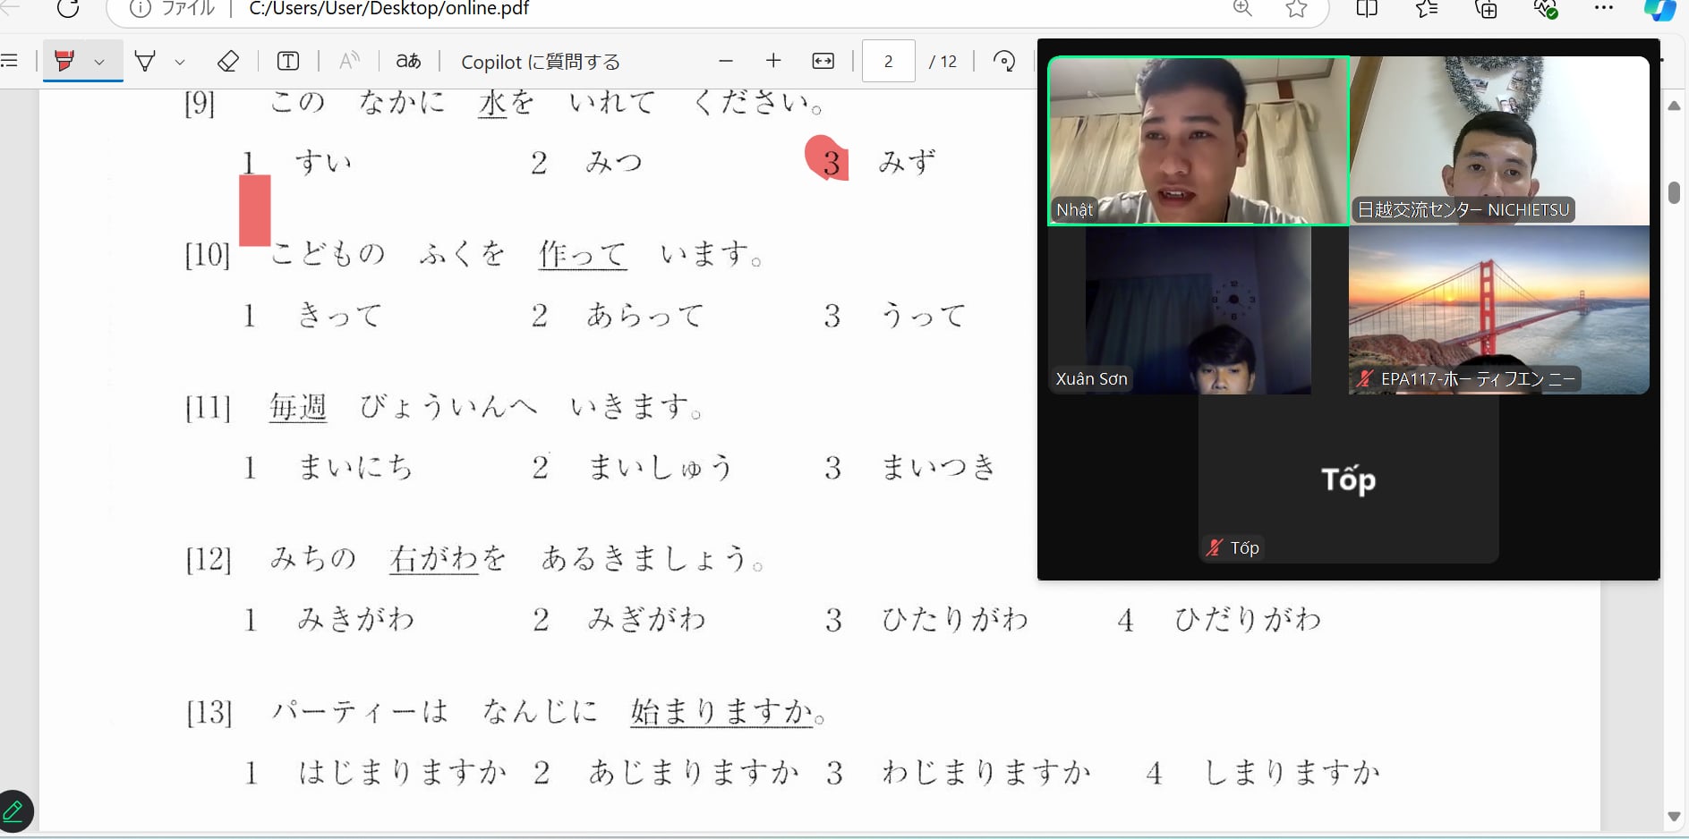Image resolution: width=1689 pixels, height=839 pixels.
Task: Choose the Add text box tool
Action: click(288, 61)
